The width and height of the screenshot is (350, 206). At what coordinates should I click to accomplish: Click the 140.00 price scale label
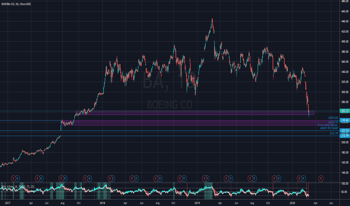[345, 173]
